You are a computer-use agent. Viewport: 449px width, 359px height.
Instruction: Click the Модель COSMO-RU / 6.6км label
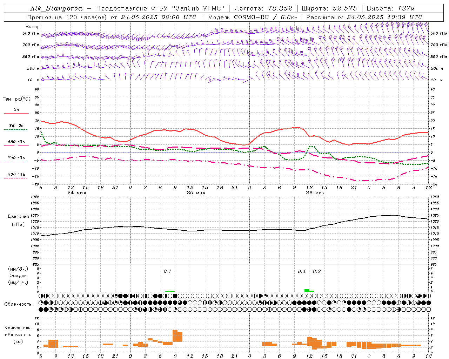253,17
